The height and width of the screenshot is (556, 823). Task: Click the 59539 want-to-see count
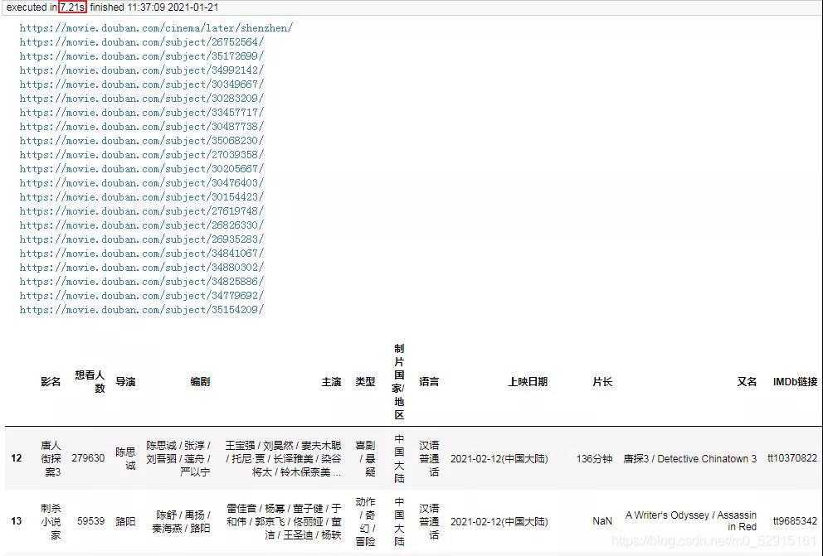point(90,521)
